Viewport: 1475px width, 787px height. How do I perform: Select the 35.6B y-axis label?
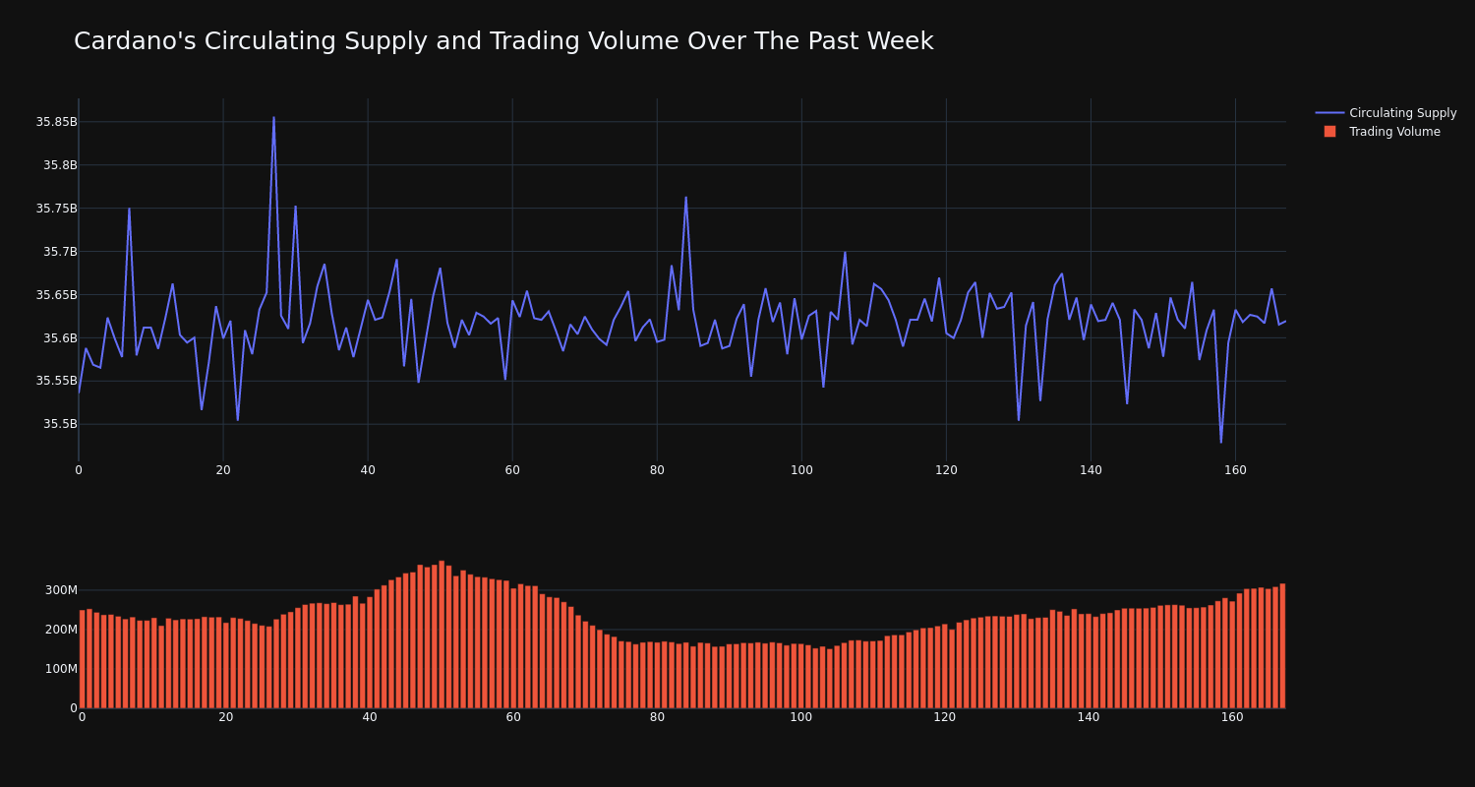[x=60, y=338]
